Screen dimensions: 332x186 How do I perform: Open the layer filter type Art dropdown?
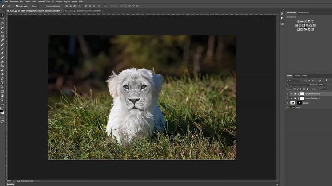pyautogui.click(x=293, y=81)
